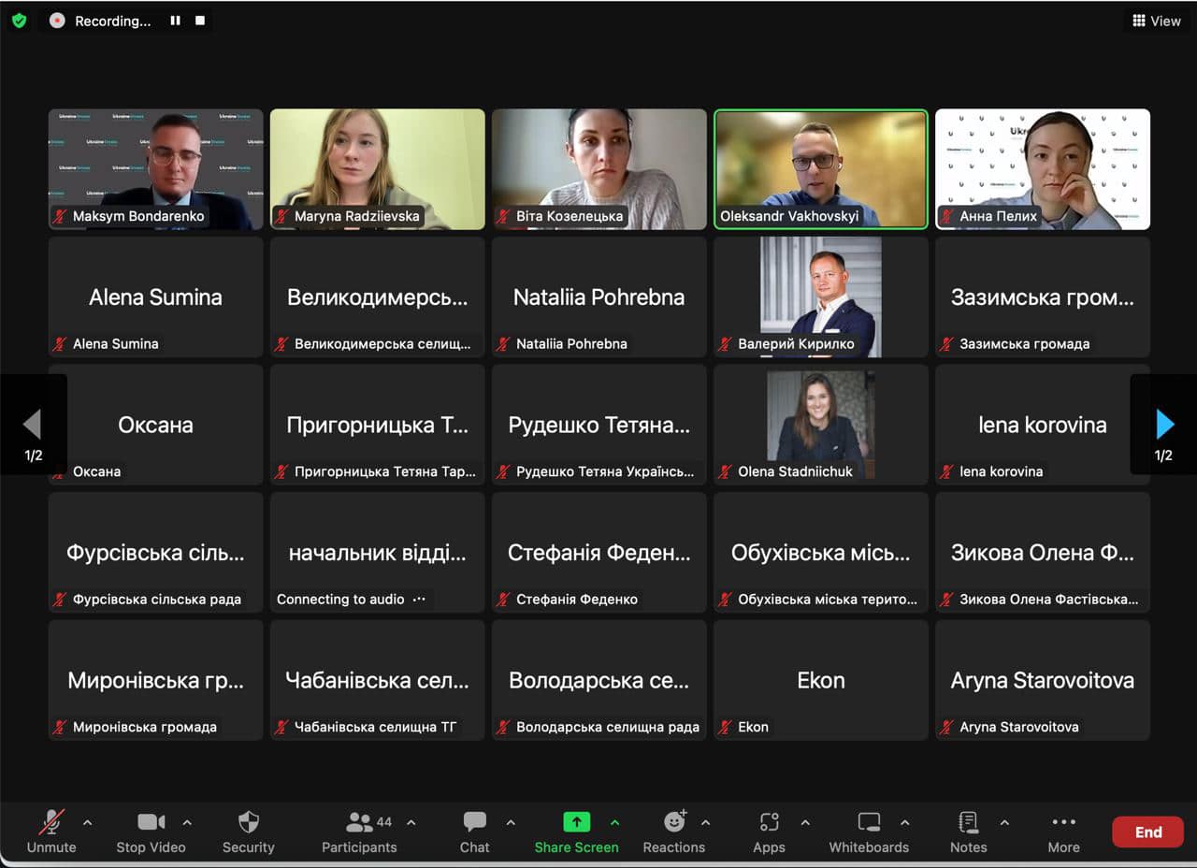
Task: Pause the recording
Action: [x=175, y=21]
